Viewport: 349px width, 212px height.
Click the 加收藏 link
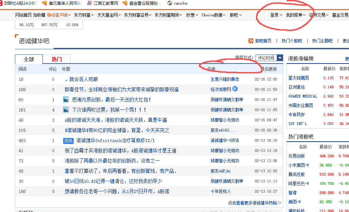pos(39,15)
